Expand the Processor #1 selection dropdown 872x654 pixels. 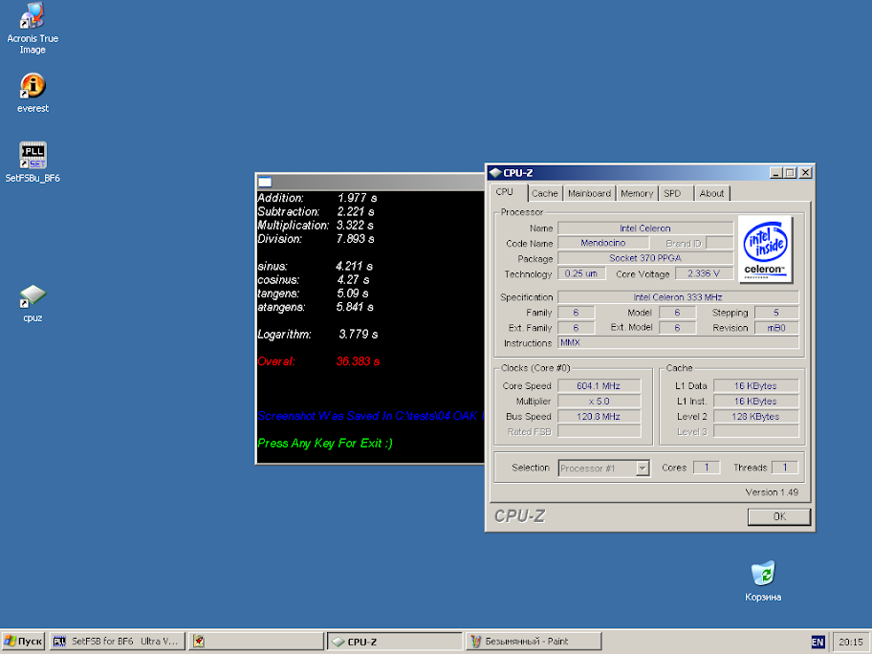(x=643, y=469)
